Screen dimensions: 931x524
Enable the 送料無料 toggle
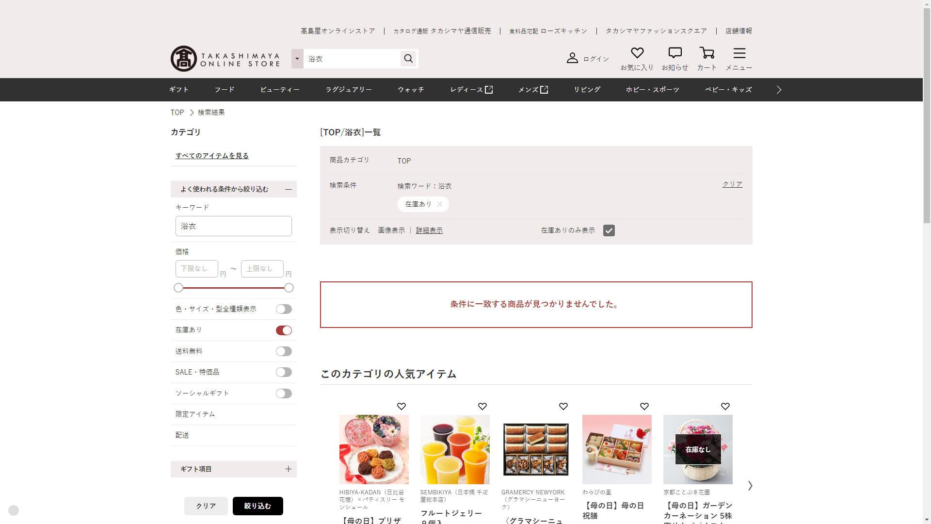click(x=284, y=351)
